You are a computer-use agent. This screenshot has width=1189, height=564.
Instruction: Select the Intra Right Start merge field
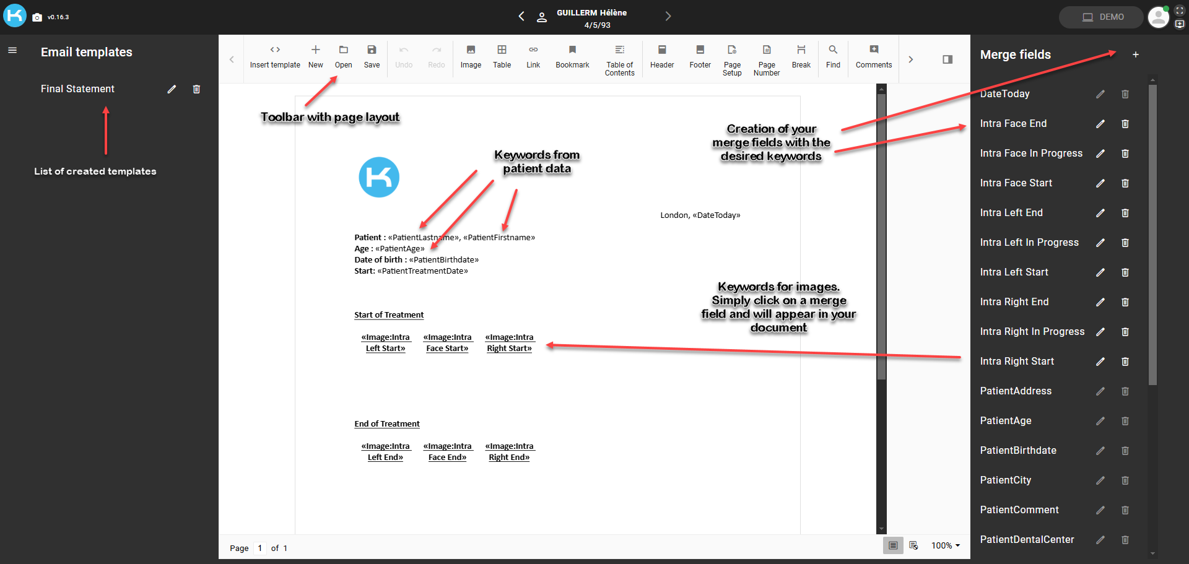click(1017, 362)
